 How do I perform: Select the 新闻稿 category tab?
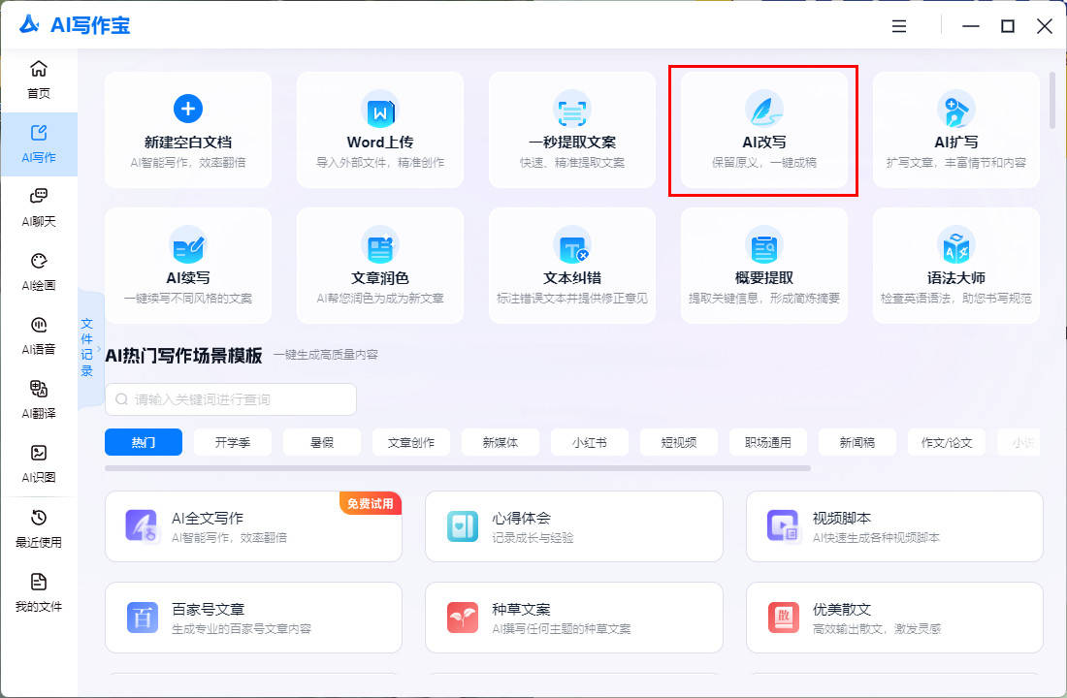pyautogui.click(x=857, y=442)
